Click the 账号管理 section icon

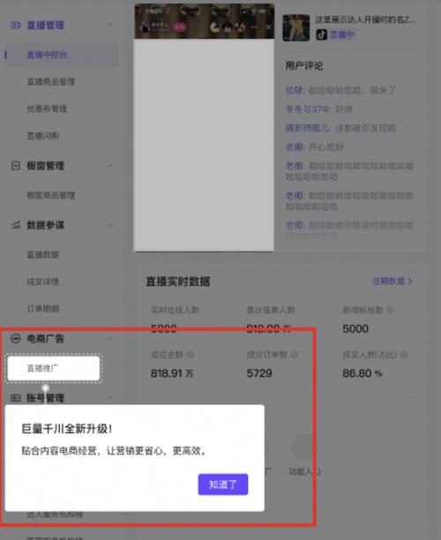click(x=16, y=398)
